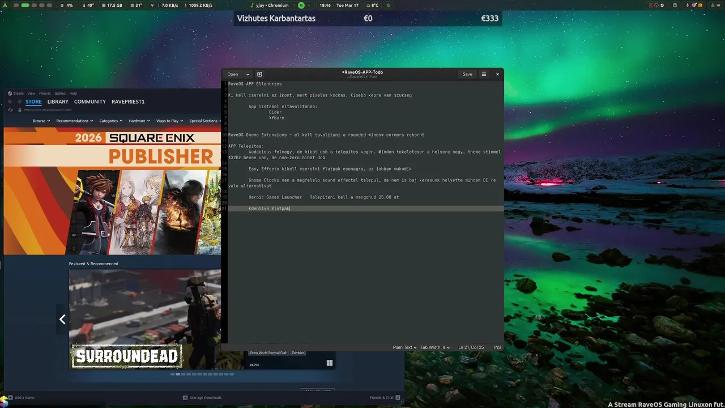
Task: Click the SURROUNDEAD featured game image
Action: (145, 319)
